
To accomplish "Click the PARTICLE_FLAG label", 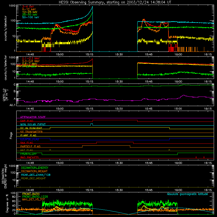I will (x=30, y=146).
